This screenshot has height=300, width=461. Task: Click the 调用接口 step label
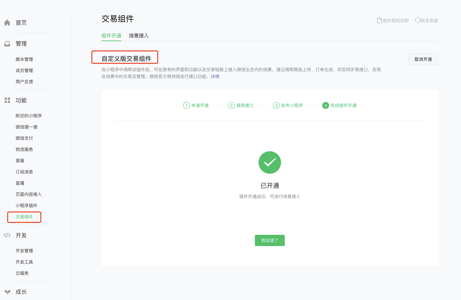pyautogui.click(x=245, y=105)
